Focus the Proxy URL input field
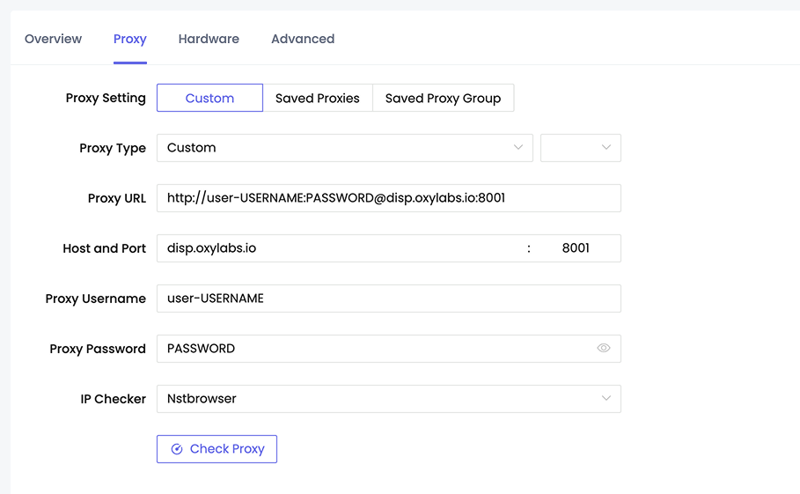Screen dimensions: 800x494 387,198
